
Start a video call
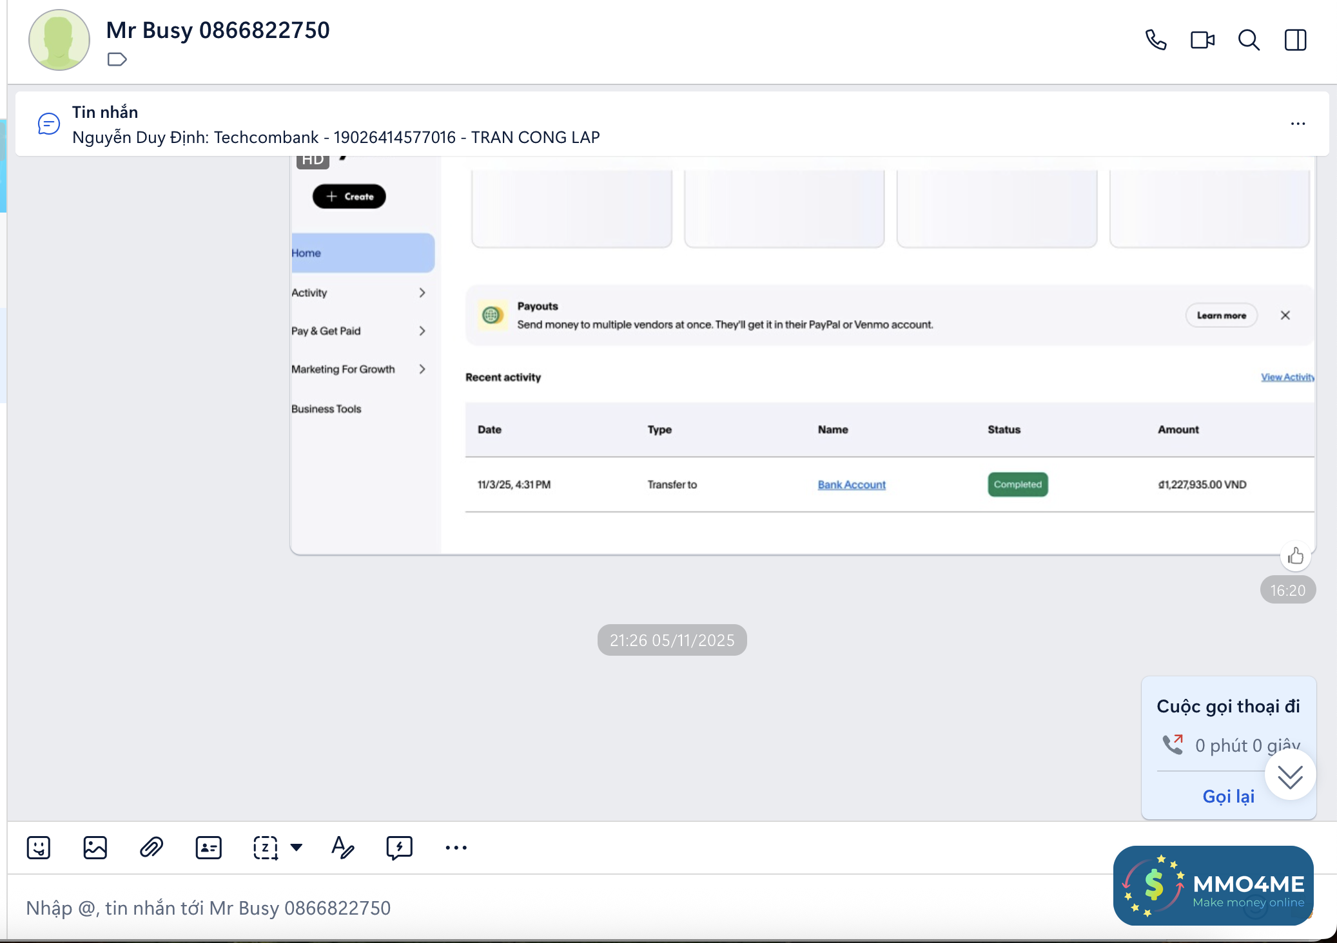[x=1202, y=40]
